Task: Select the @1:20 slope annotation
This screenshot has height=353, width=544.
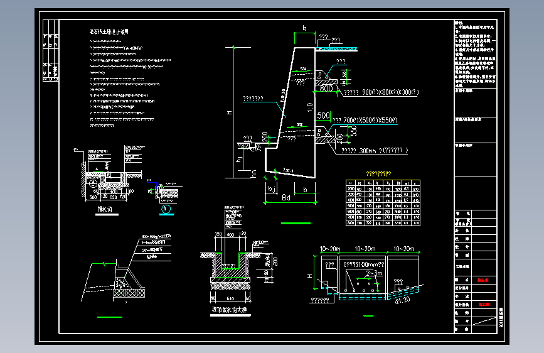Action: [x=402, y=300]
